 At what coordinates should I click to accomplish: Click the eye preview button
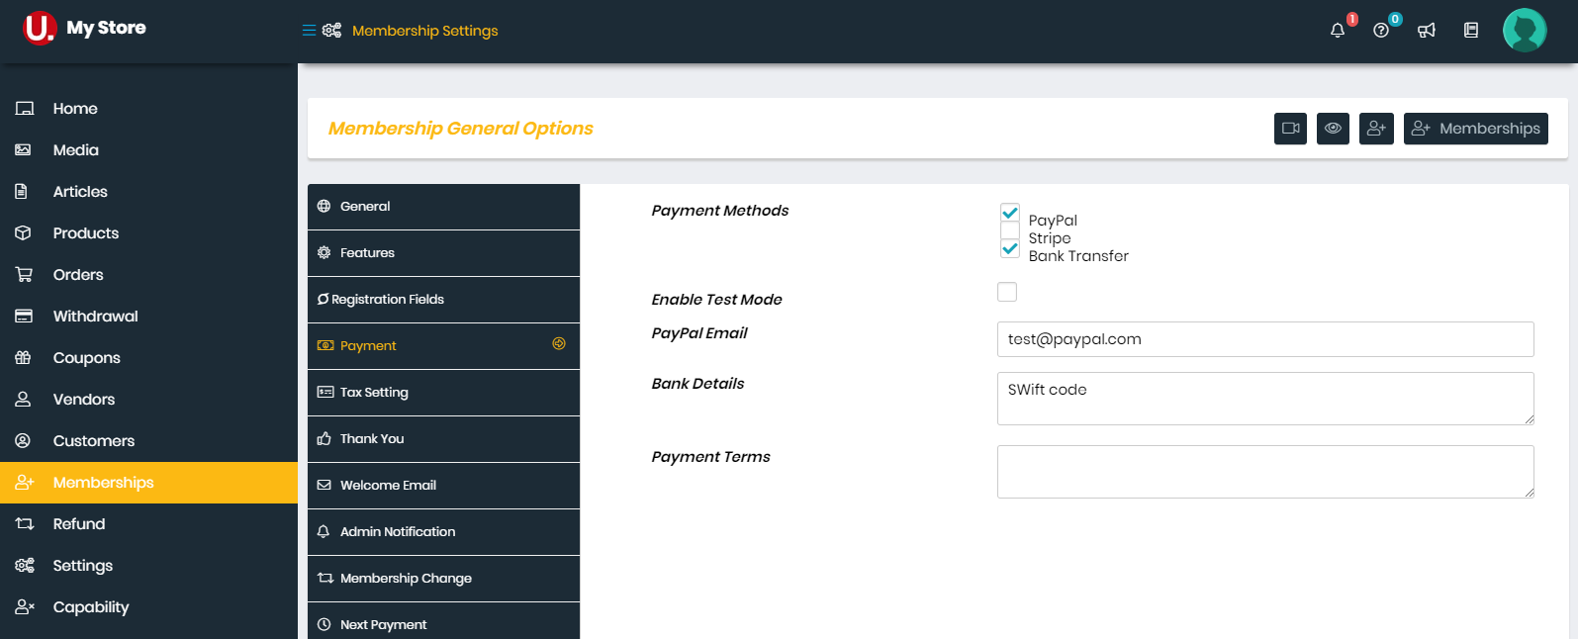(x=1333, y=129)
